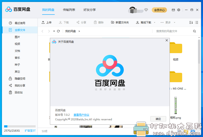This screenshot has height=137, width=203.
Task: Select 最近使用 in the sidebar
Action: (20, 23)
